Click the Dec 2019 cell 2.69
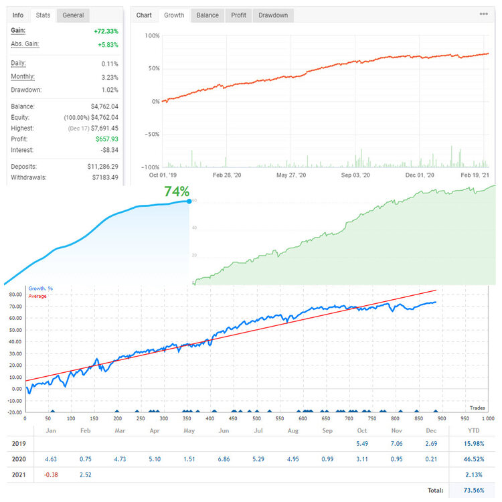 click(x=431, y=444)
